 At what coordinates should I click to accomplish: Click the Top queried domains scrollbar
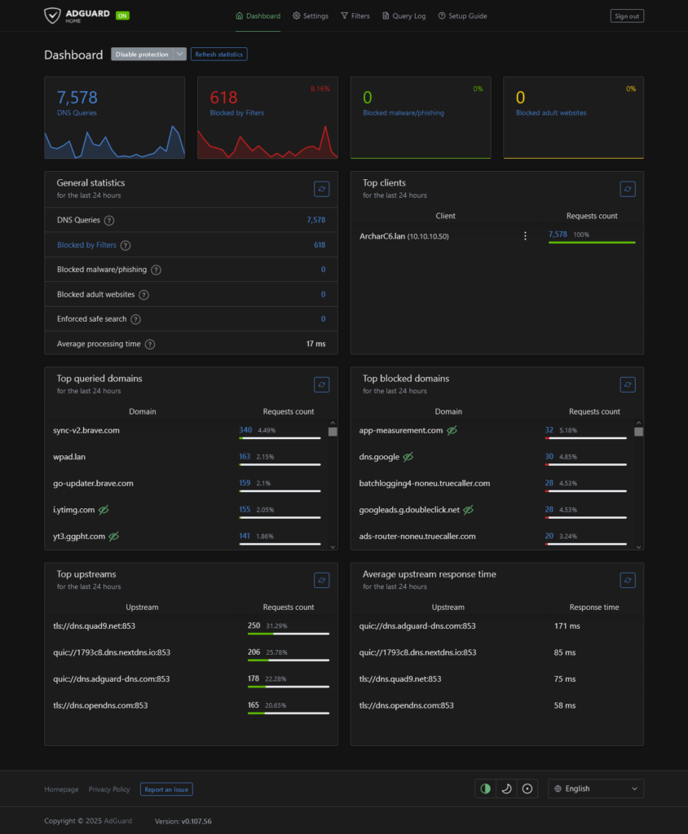(x=333, y=485)
